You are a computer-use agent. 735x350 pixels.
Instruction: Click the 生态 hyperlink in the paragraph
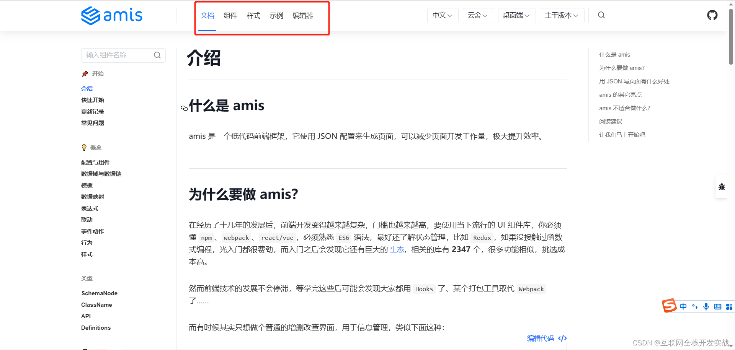click(397, 249)
